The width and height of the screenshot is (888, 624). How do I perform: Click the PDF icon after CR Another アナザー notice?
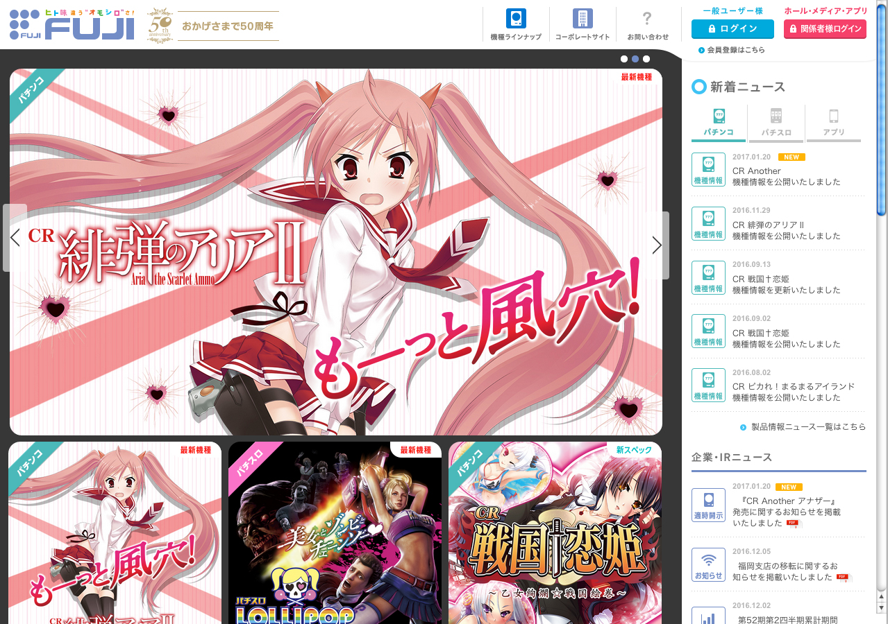pos(792,523)
